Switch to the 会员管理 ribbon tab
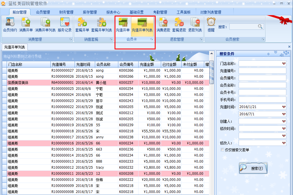 (x=43, y=12)
